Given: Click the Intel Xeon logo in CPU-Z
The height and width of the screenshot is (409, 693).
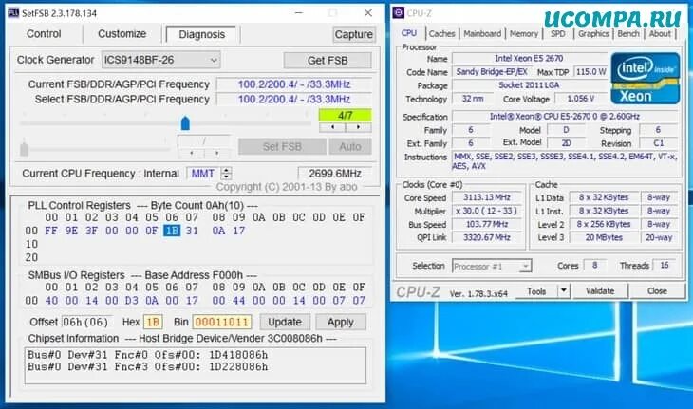Looking at the screenshot, I should (x=646, y=79).
